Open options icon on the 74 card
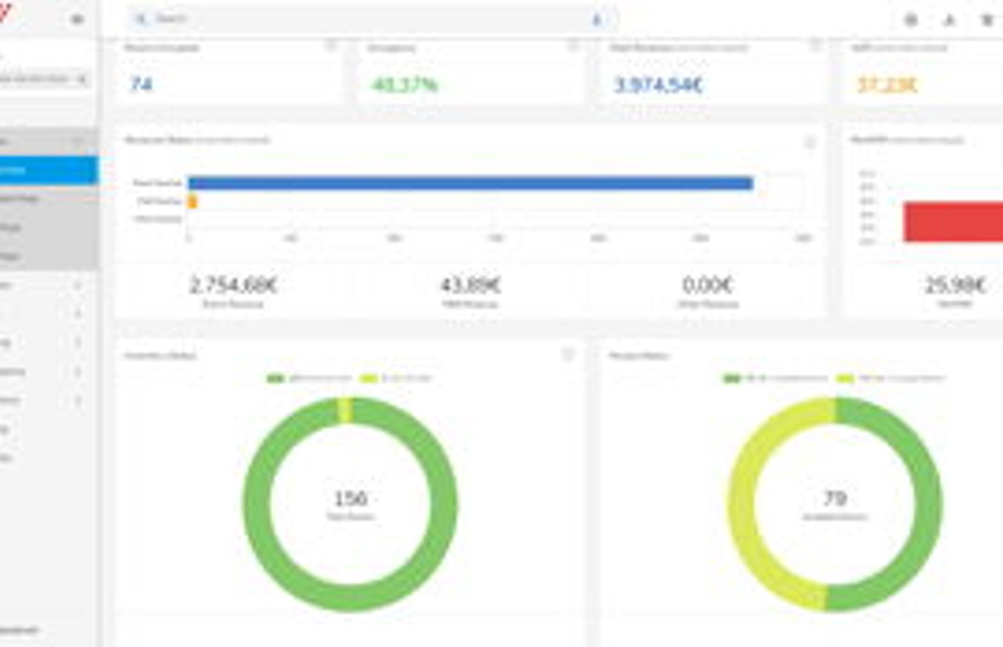 [331, 46]
